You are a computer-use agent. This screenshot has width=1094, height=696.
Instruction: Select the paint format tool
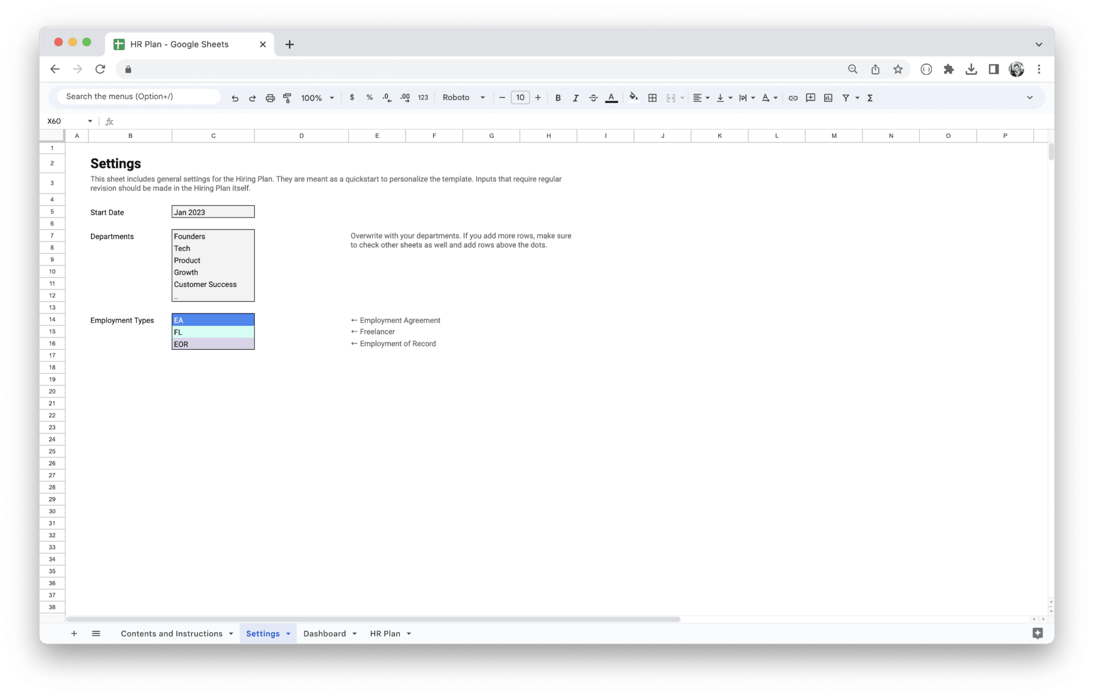coord(287,97)
